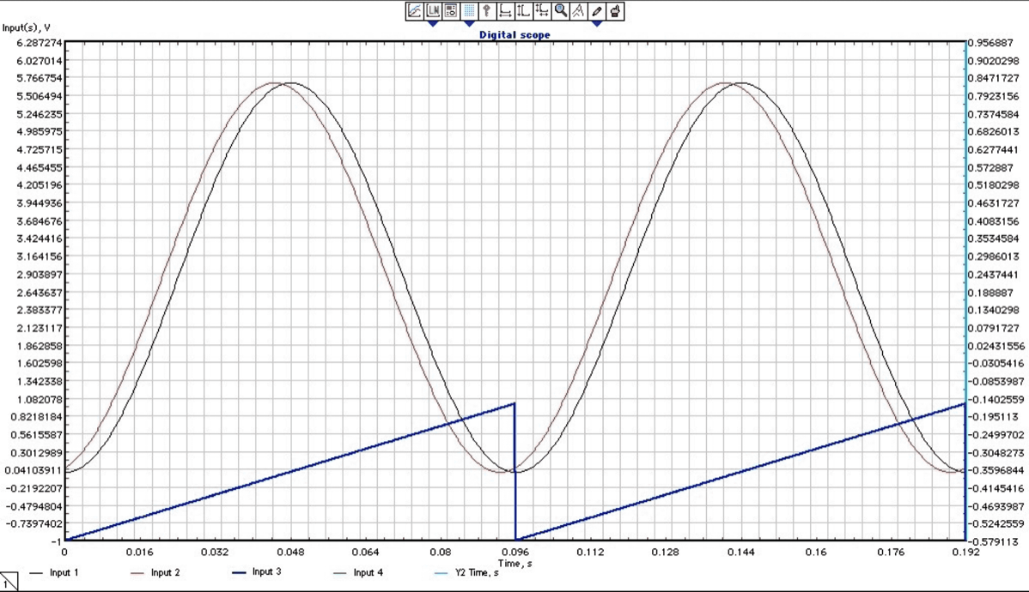1029x592 pixels.
Task: Expand the triangle below the LN icon
Action: click(x=433, y=24)
